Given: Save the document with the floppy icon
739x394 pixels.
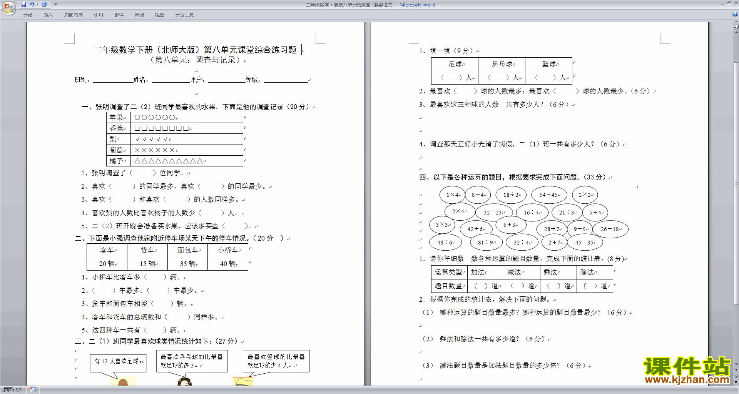Looking at the screenshot, I should [23, 5].
